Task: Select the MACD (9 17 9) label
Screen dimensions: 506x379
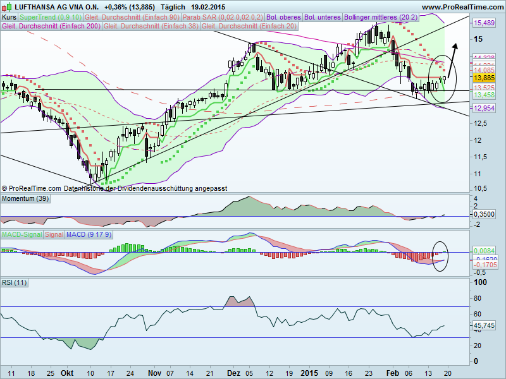Action: point(89,234)
